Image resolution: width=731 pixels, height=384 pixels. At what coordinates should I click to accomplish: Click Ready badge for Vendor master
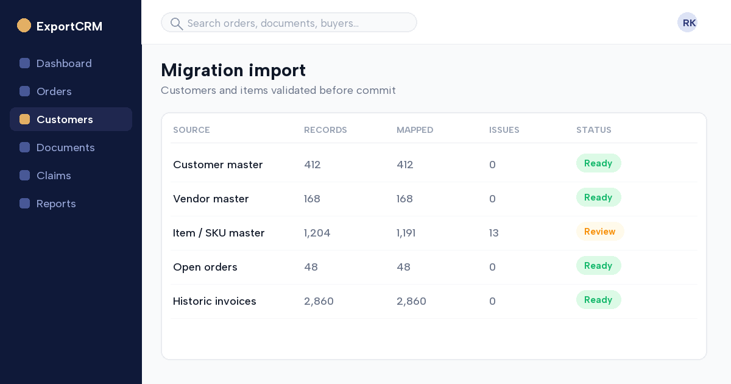[599, 197]
